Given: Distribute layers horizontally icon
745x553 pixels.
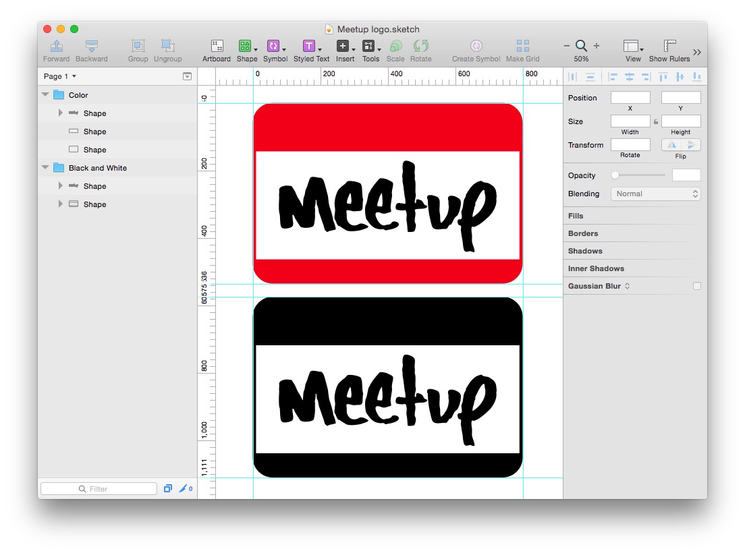Looking at the screenshot, I should [573, 77].
